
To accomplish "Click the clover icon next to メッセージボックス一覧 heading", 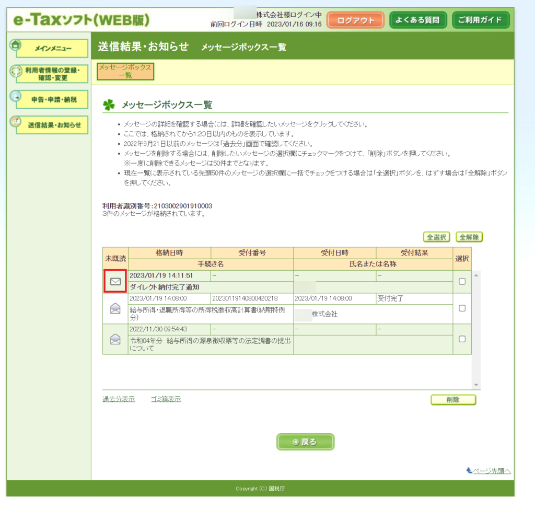I will click(x=109, y=105).
